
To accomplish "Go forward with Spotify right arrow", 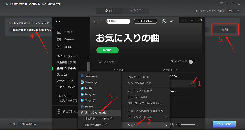I will coord(102,21).
